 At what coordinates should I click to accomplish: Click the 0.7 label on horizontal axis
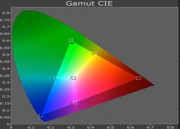click(150, 127)
